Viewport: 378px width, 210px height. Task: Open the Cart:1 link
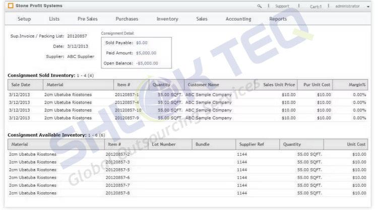click(316, 7)
